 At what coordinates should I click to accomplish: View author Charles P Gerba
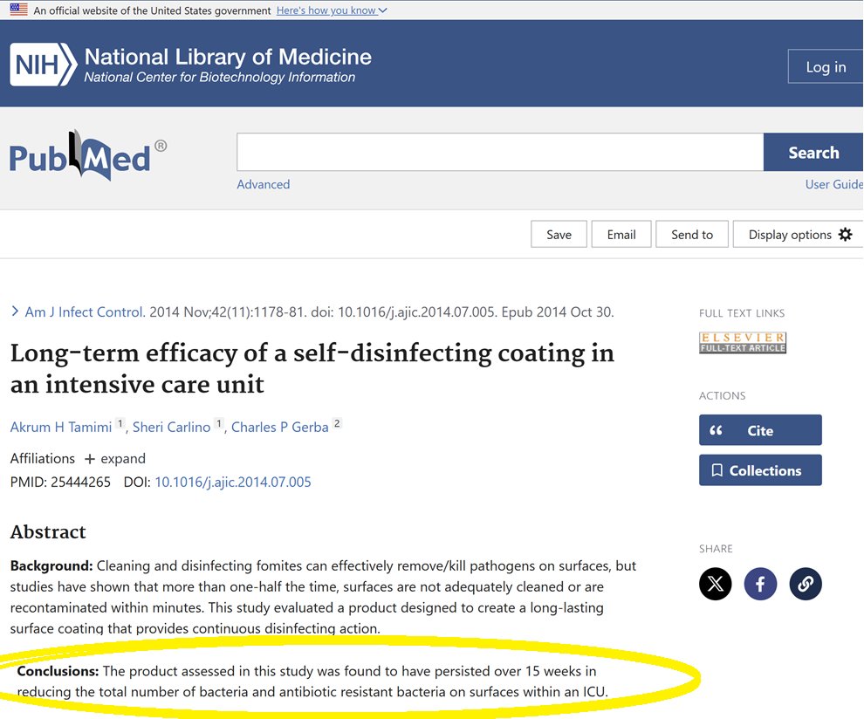coord(280,427)
